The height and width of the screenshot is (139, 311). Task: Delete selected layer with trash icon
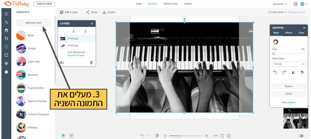[x=91, y=63]
